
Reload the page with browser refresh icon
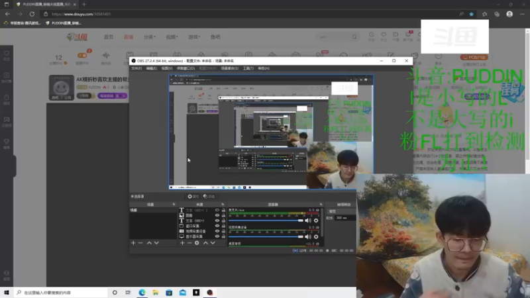click(x=32, y=14)
